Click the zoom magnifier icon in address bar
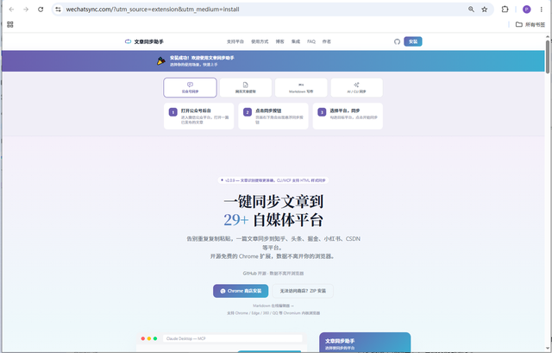Image resolution: width=552 pixels, height=353 pixels. [471, 9]
